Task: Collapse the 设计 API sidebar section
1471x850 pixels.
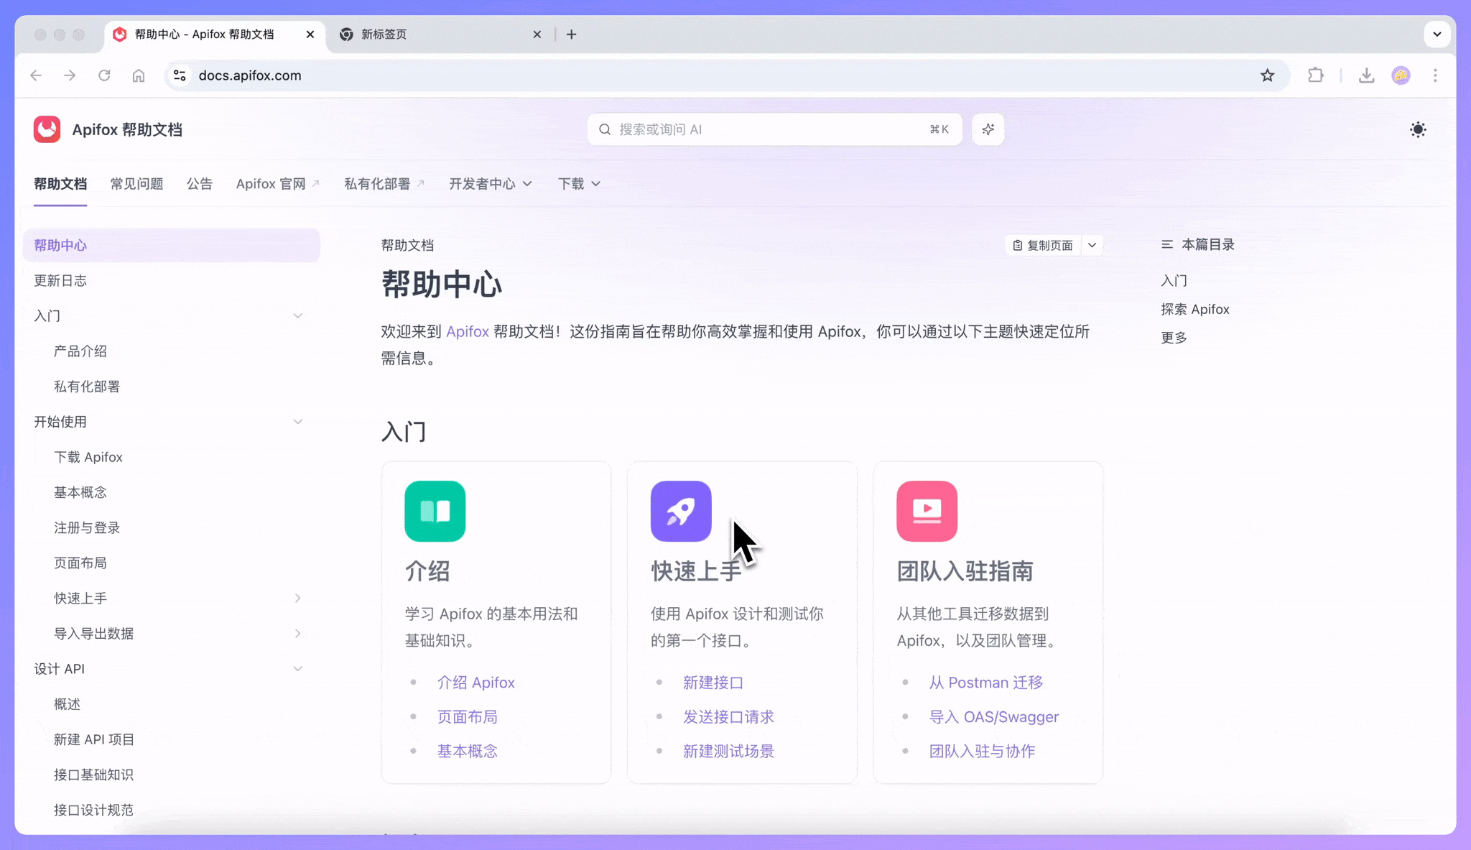Action: point(297,668)
